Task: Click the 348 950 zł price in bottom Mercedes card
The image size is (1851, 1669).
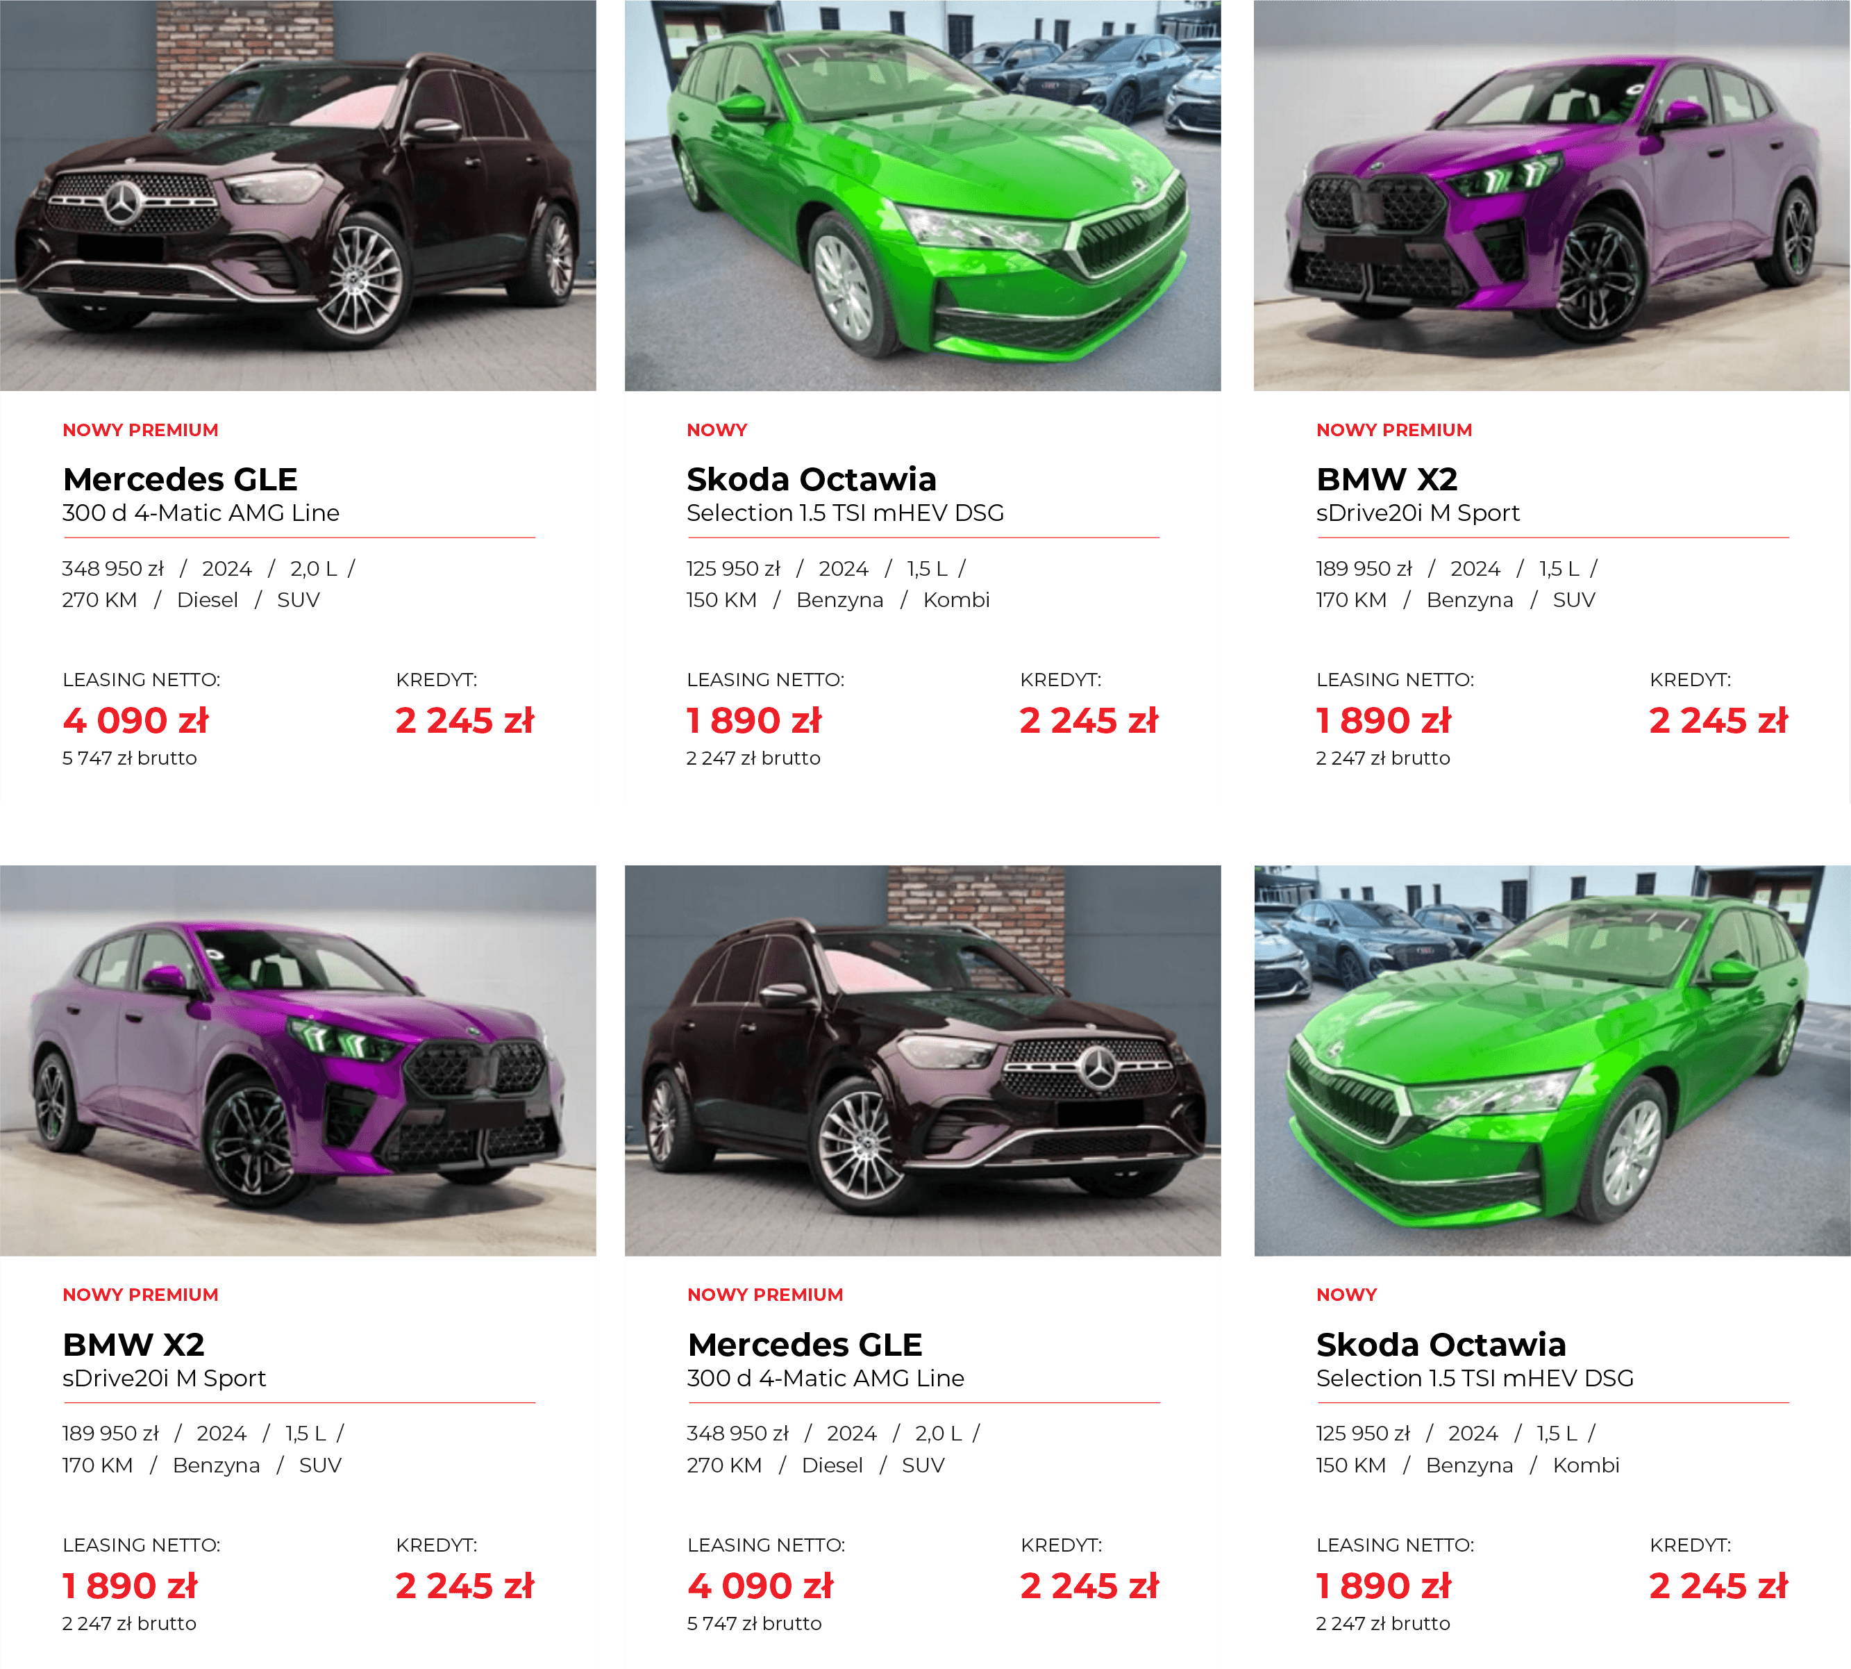Action: 737,1434
